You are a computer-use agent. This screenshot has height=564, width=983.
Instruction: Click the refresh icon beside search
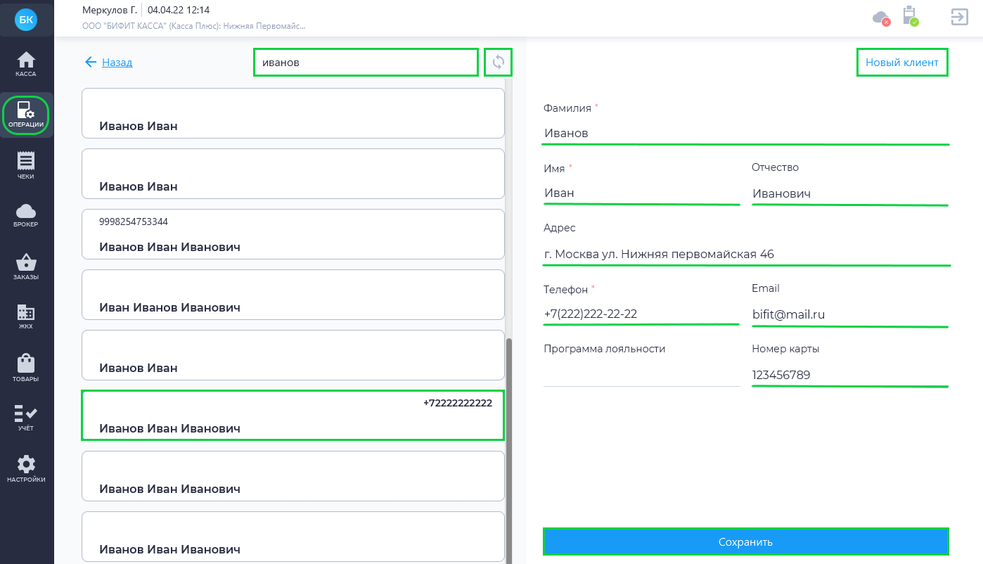[x=499, y=62]
